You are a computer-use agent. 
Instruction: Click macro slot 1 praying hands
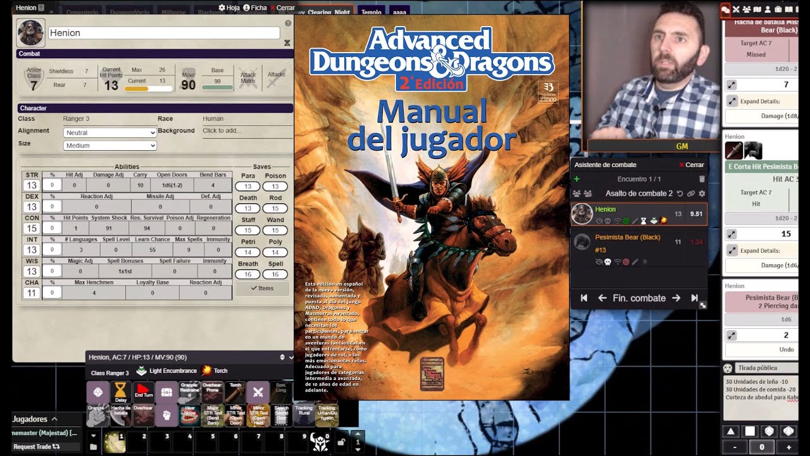click(115, 442)
